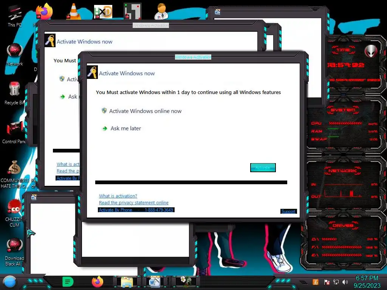Open the volume speaker tray icon
387x290 pixels.
click(345, 282)
